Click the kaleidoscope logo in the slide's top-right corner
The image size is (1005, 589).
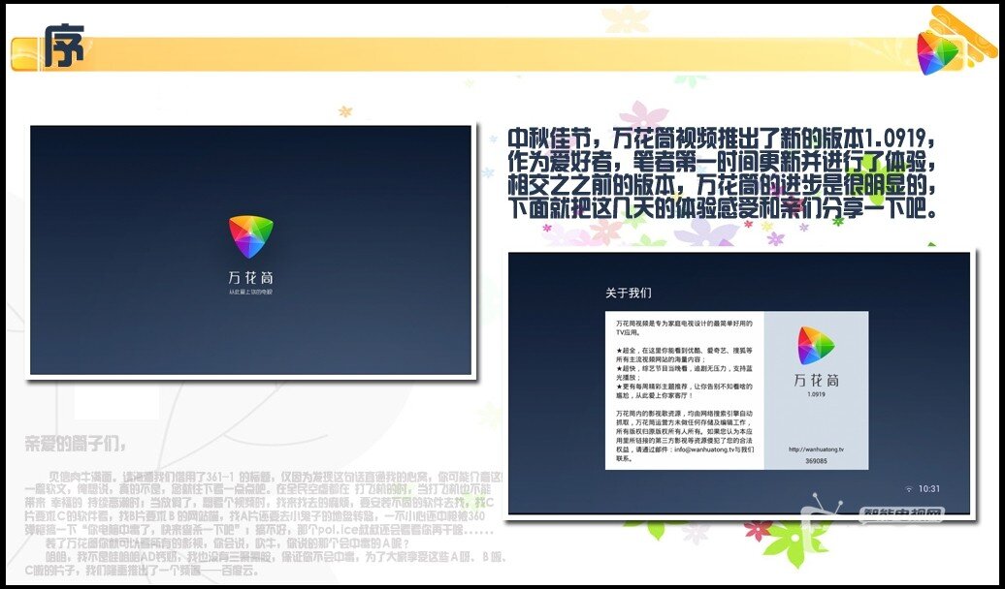point(938,52)
